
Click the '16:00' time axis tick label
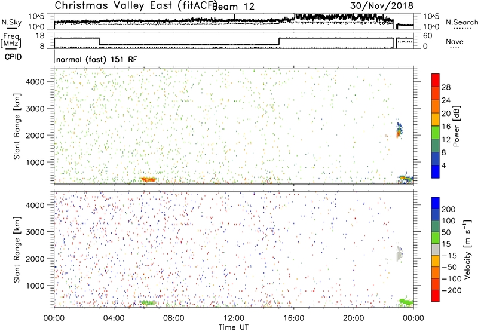(x=294, y=318)
